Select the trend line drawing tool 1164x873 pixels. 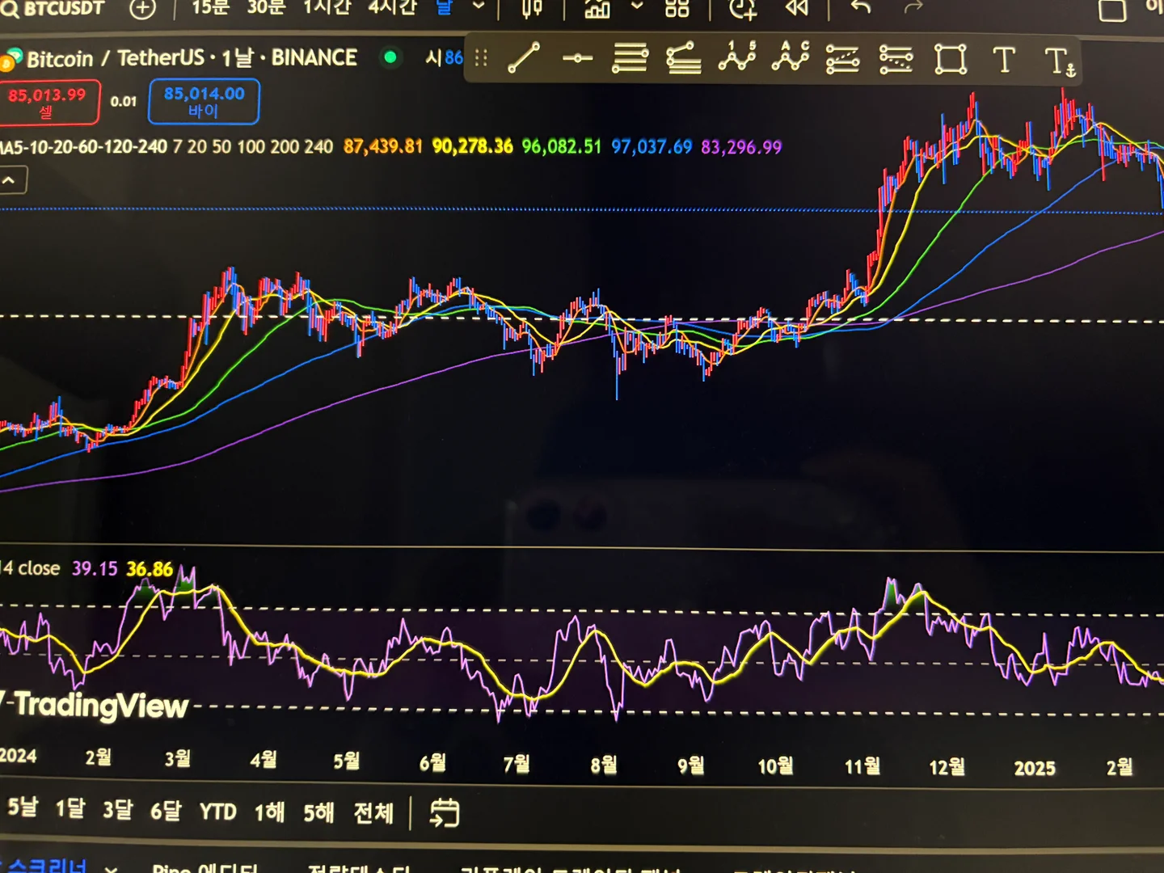(x=524, y=58)
